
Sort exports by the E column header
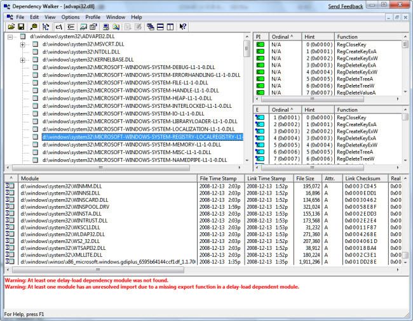pos(261,110)
